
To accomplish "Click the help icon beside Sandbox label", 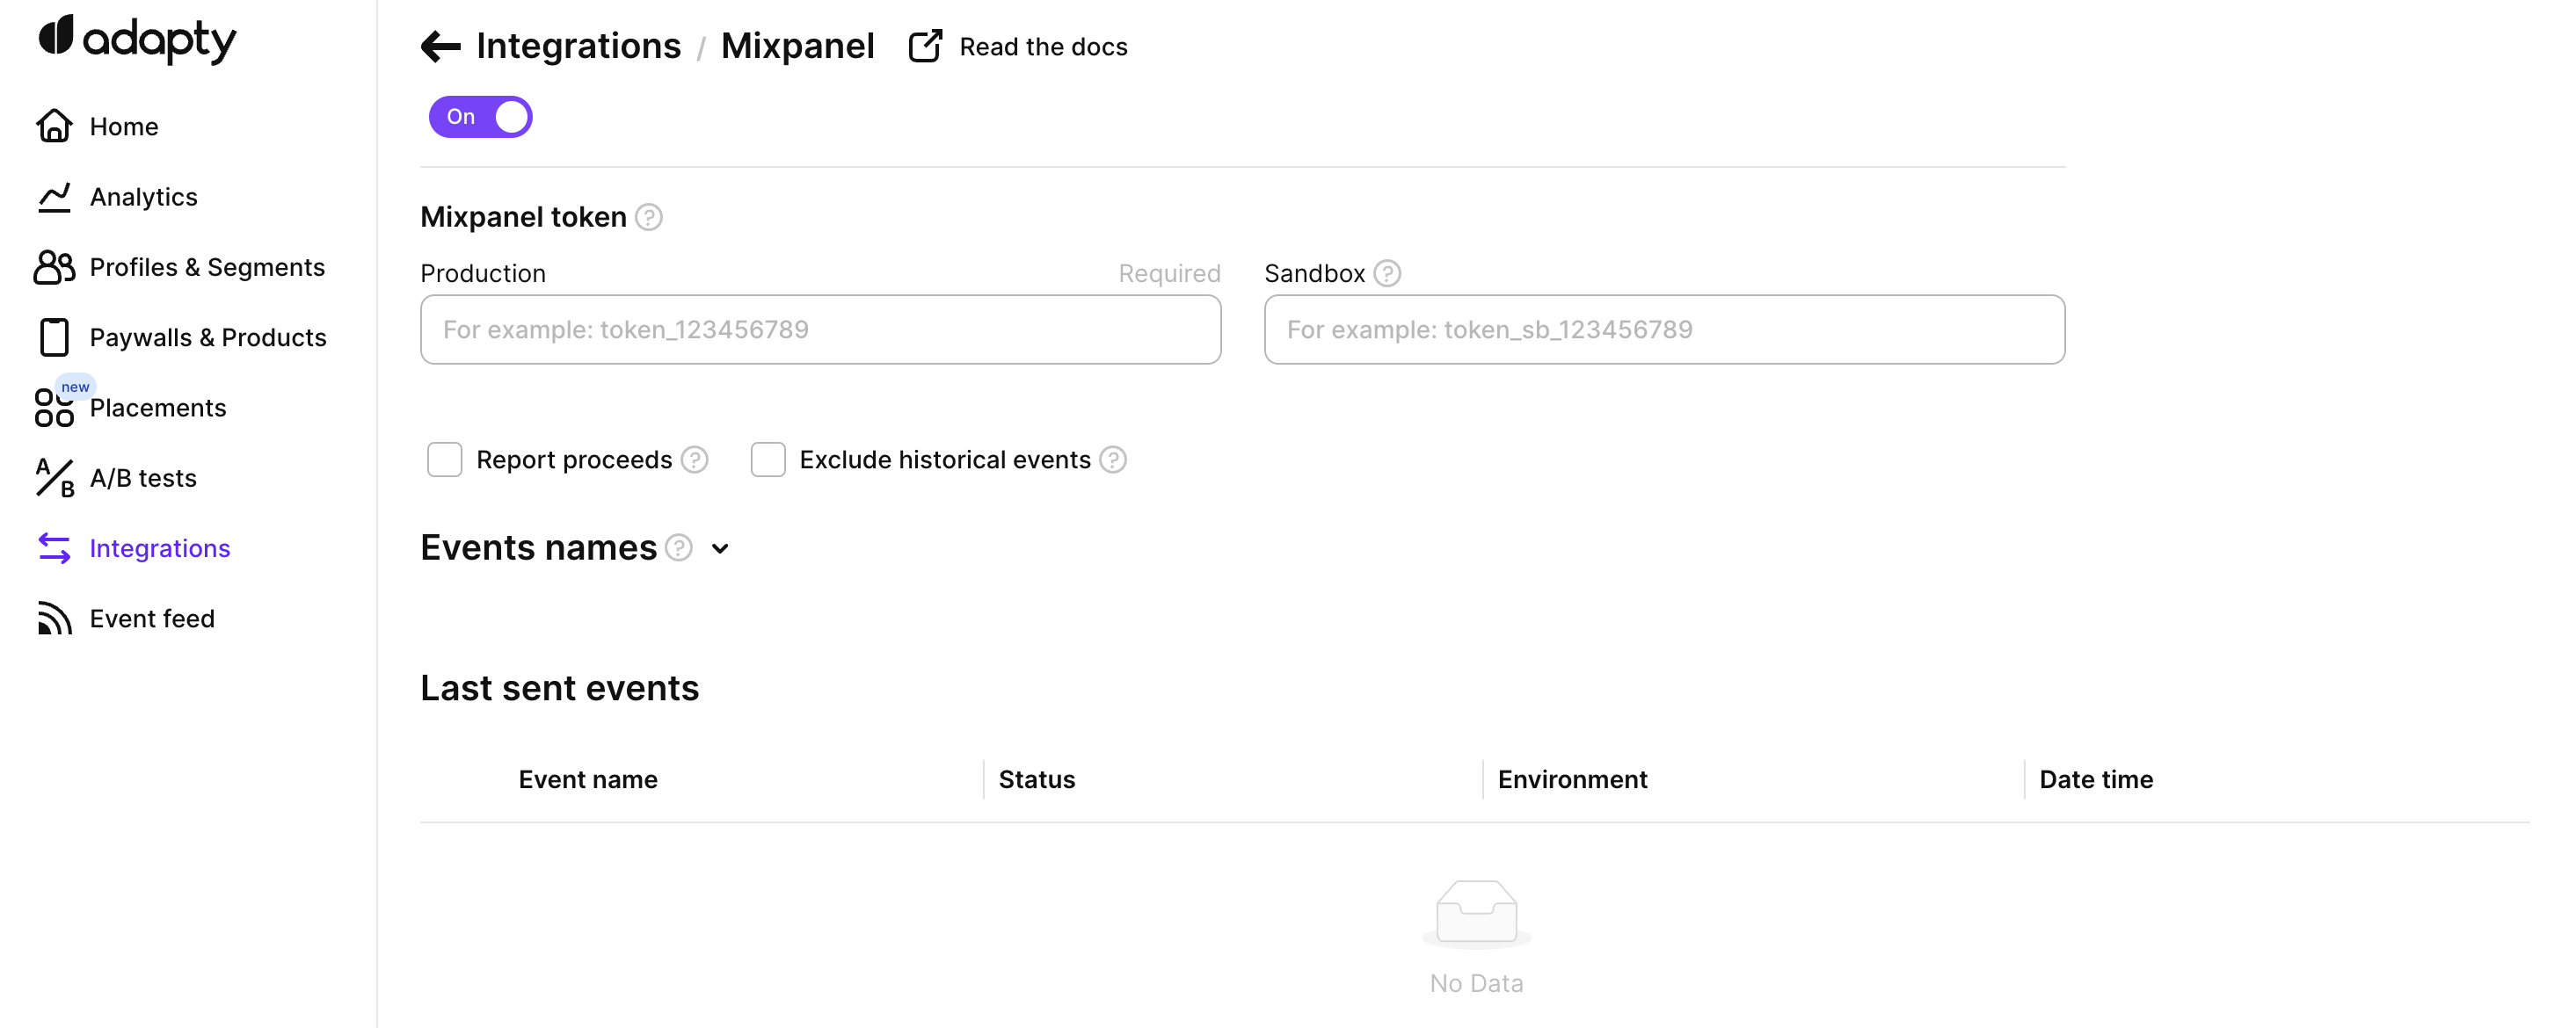I will click(1387, 272).
